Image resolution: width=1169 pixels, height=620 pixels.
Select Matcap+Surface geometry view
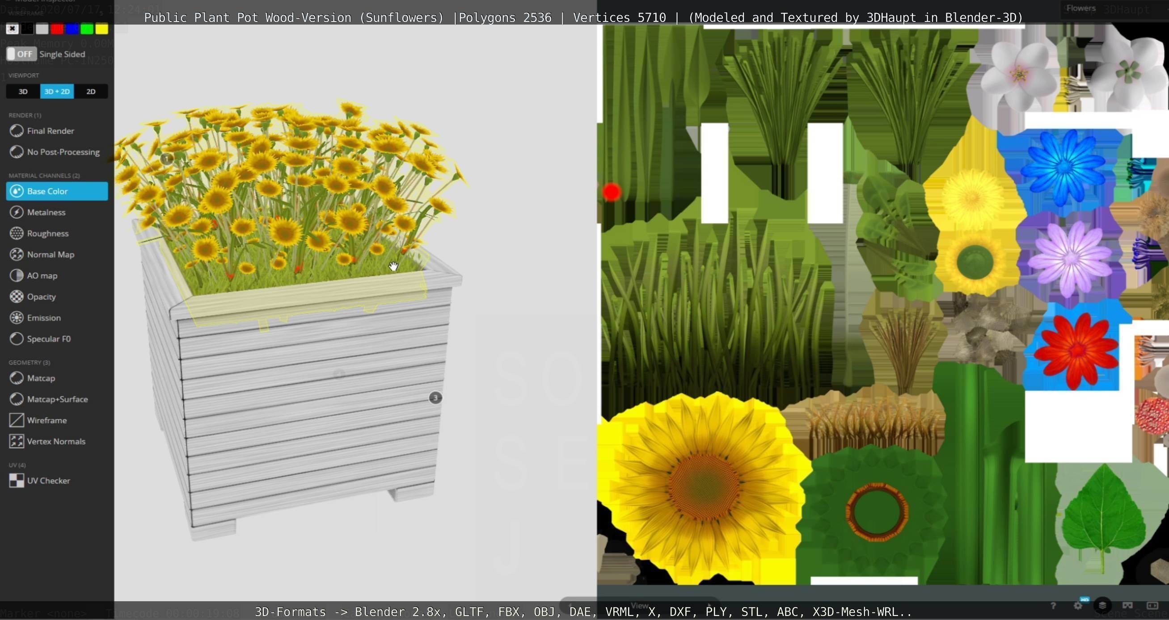pyautogui.click(x=57, y=399)
